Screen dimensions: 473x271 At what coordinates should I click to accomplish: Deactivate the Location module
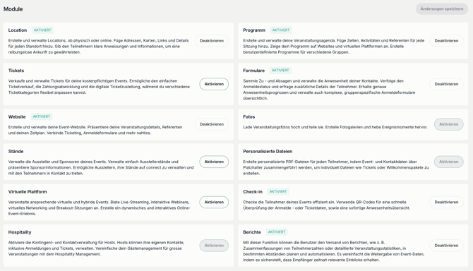tap(212, 41)
